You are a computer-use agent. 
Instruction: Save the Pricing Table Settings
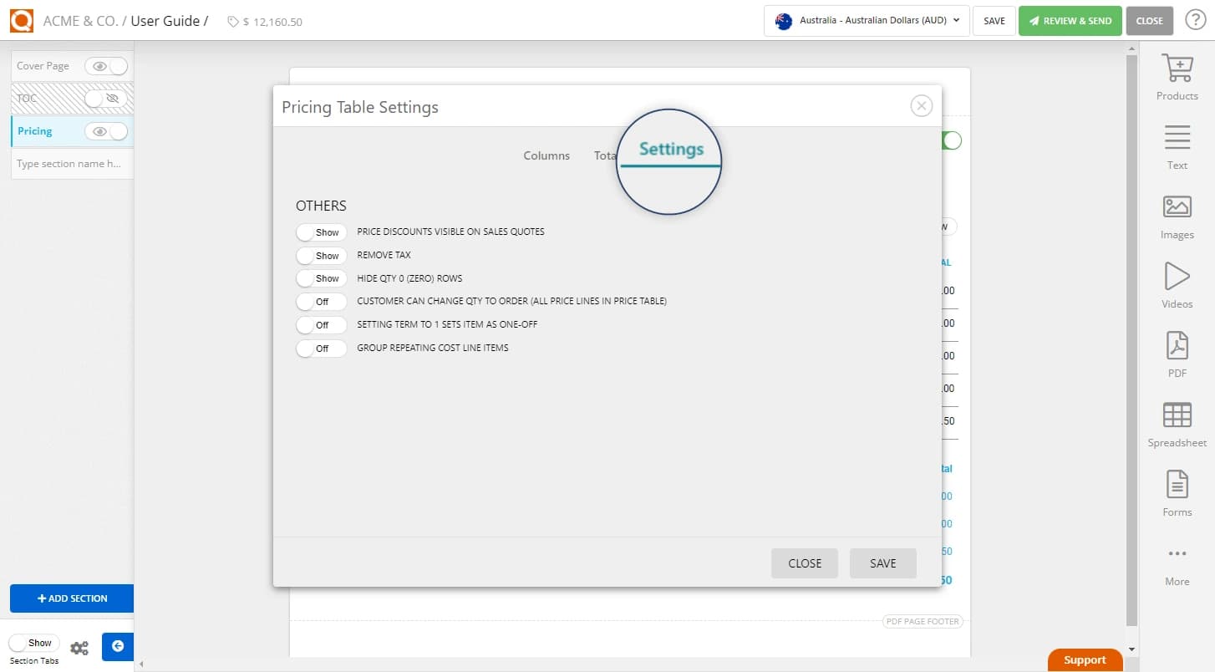(882, 563)
